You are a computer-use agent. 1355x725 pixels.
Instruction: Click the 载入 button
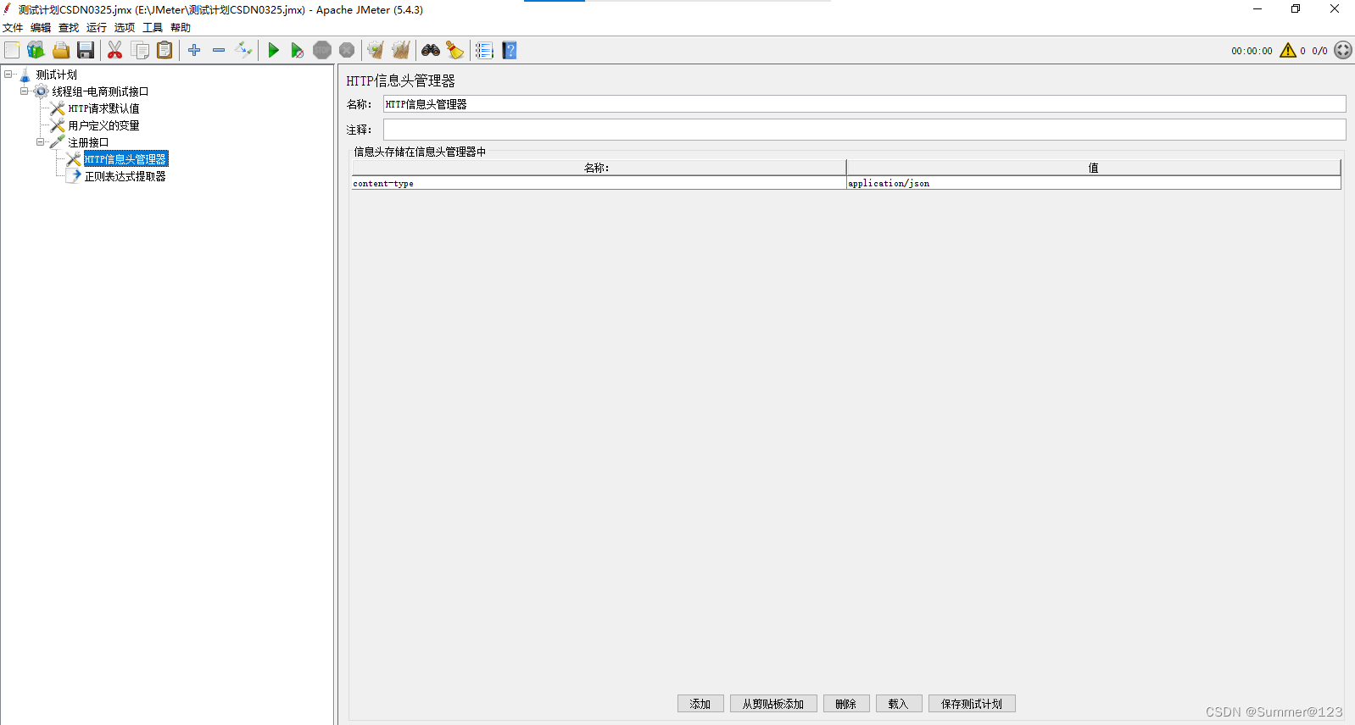[899, 704]
